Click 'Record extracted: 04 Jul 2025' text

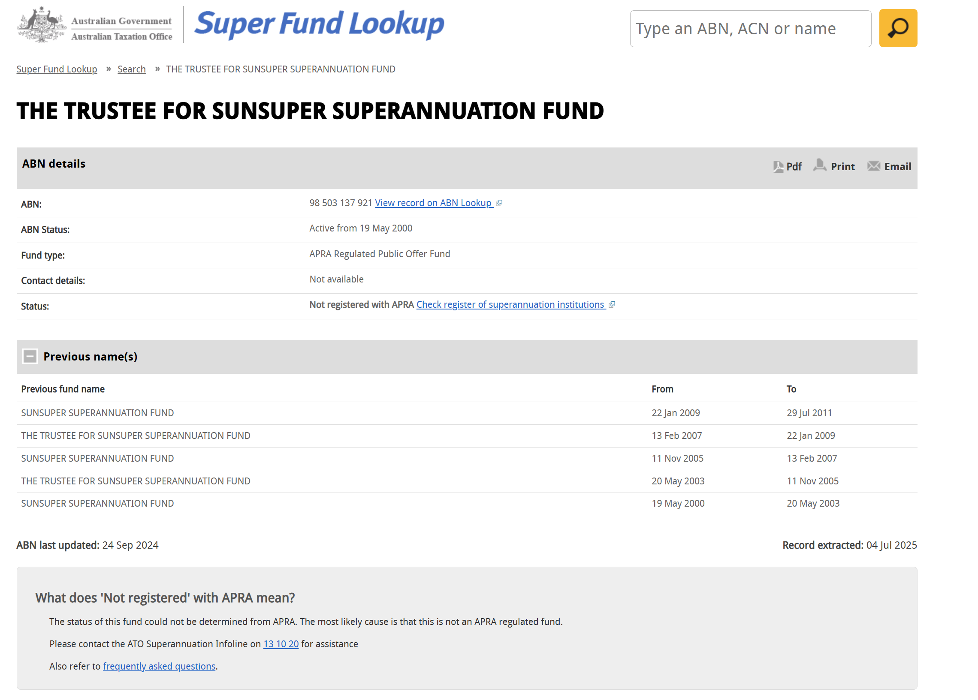(849, 545)
